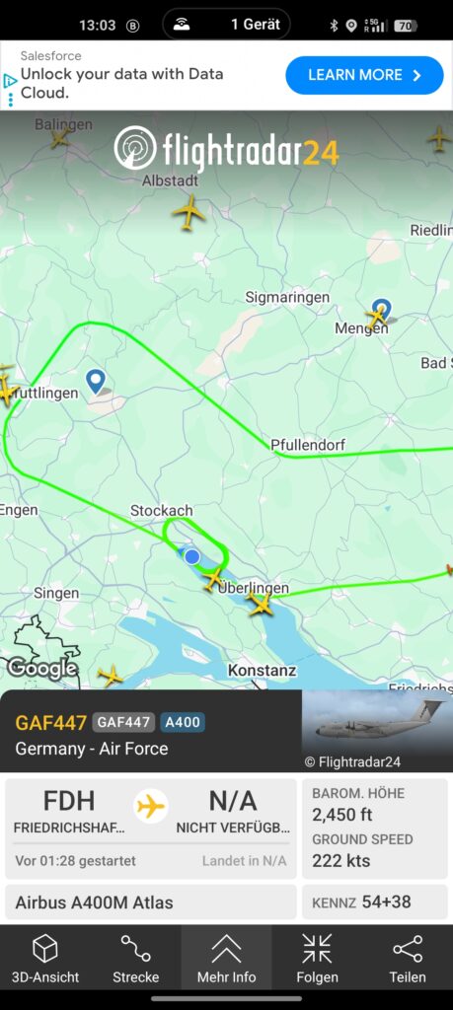Screen dimensions: 453x1010
Task: Tap the Strecke route icon
Action: (136, 959)
